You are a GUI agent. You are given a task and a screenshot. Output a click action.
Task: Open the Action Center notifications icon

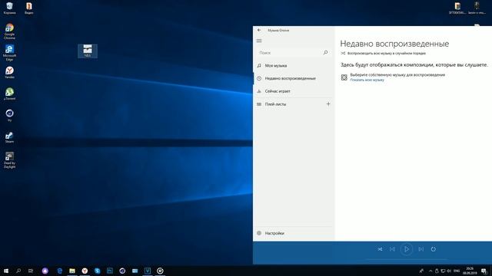coord(484,271)
